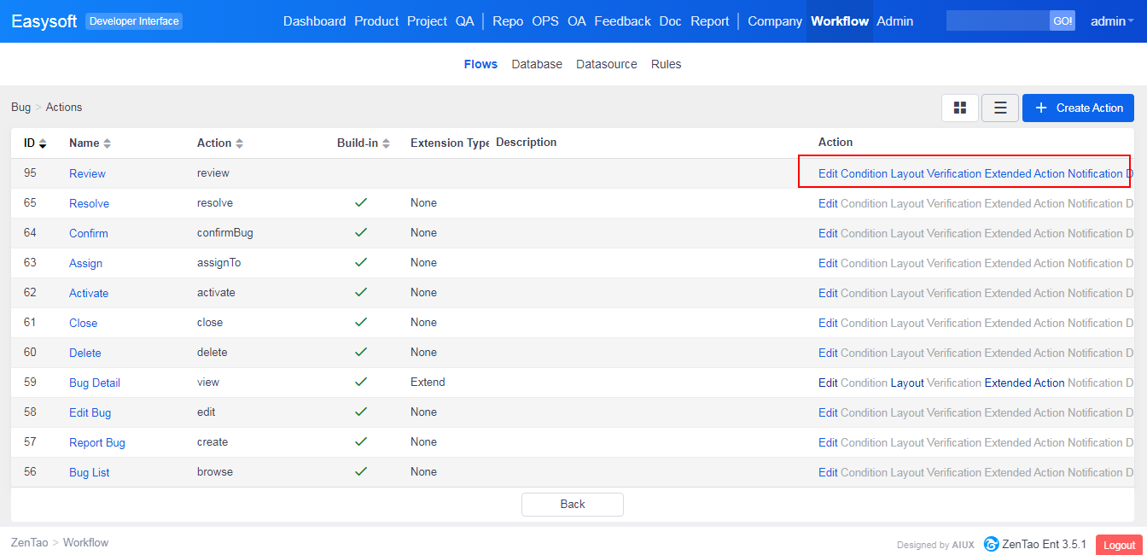The width and height of the screenshot is (1147, 555).
Task: Sort by Action column arrows
Action: click(x=240, y=143)
